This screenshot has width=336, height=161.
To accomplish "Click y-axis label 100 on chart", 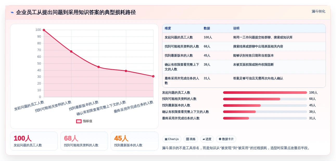I will tap(38, 30).
